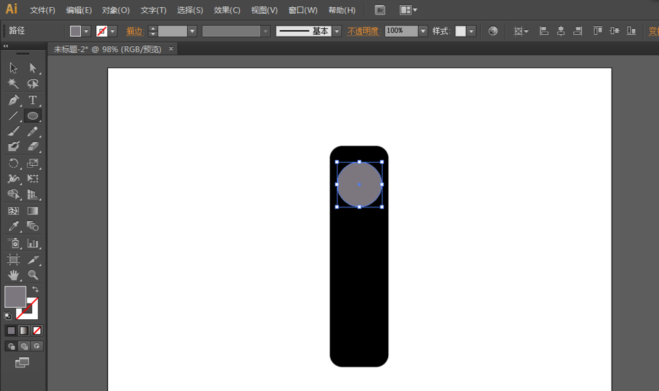Select the Warp tool

click(13, 178)
